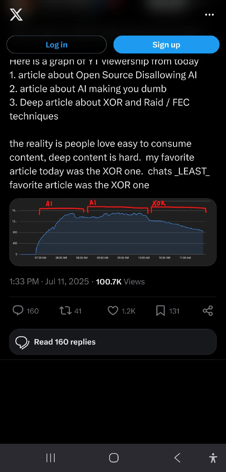The width and height of the screenshot is (226, 472).
Task: Click the X logo at top left
Action: [16, 15]
